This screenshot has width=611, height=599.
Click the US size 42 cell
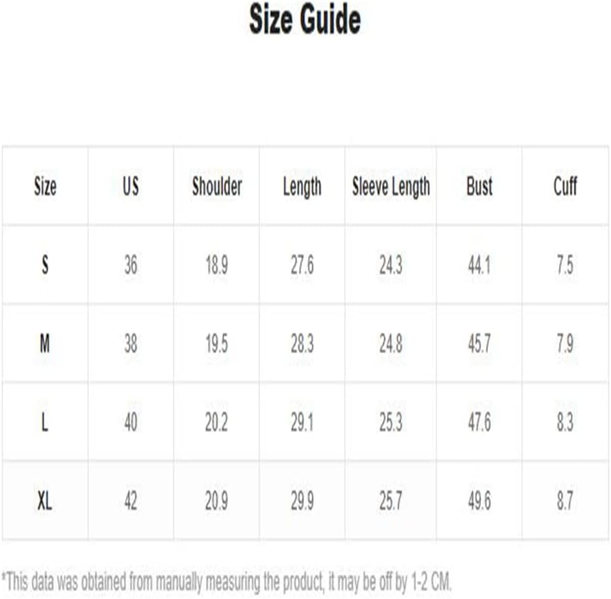(131, 501)
